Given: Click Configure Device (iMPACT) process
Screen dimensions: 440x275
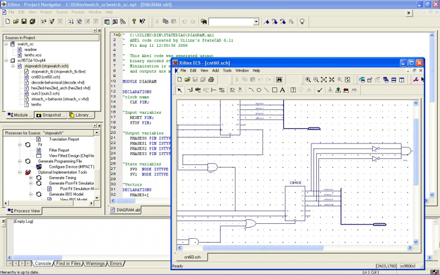Looking at the screenshot, I should point(71,167).
